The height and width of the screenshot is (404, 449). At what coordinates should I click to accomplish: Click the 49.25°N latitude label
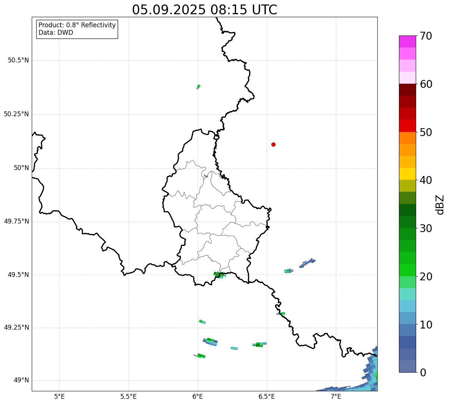tap(16, 327)
